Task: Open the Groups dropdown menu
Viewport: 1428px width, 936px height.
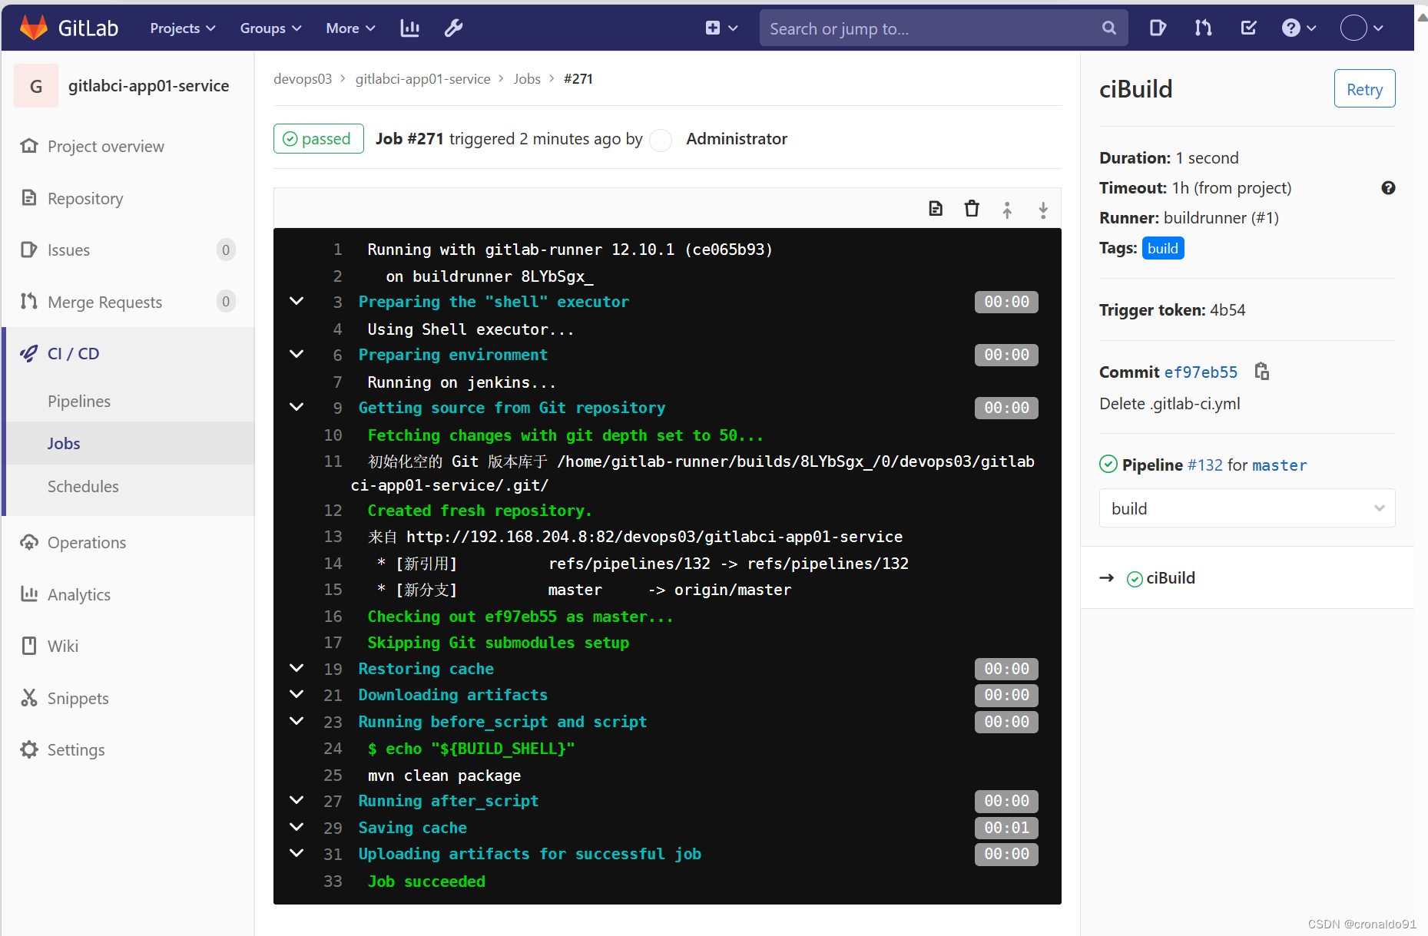Action: click(270, 28)
